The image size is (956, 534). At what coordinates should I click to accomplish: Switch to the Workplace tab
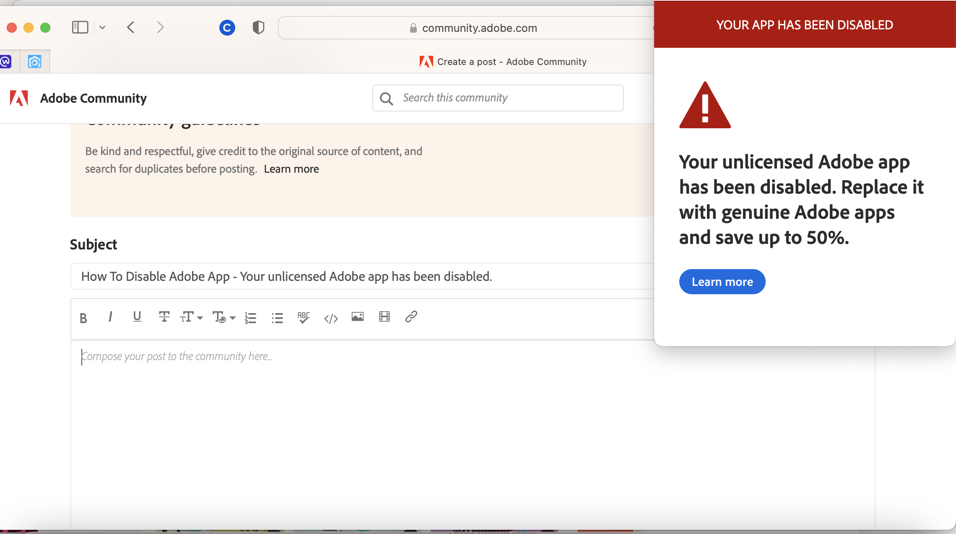(6, 61)
